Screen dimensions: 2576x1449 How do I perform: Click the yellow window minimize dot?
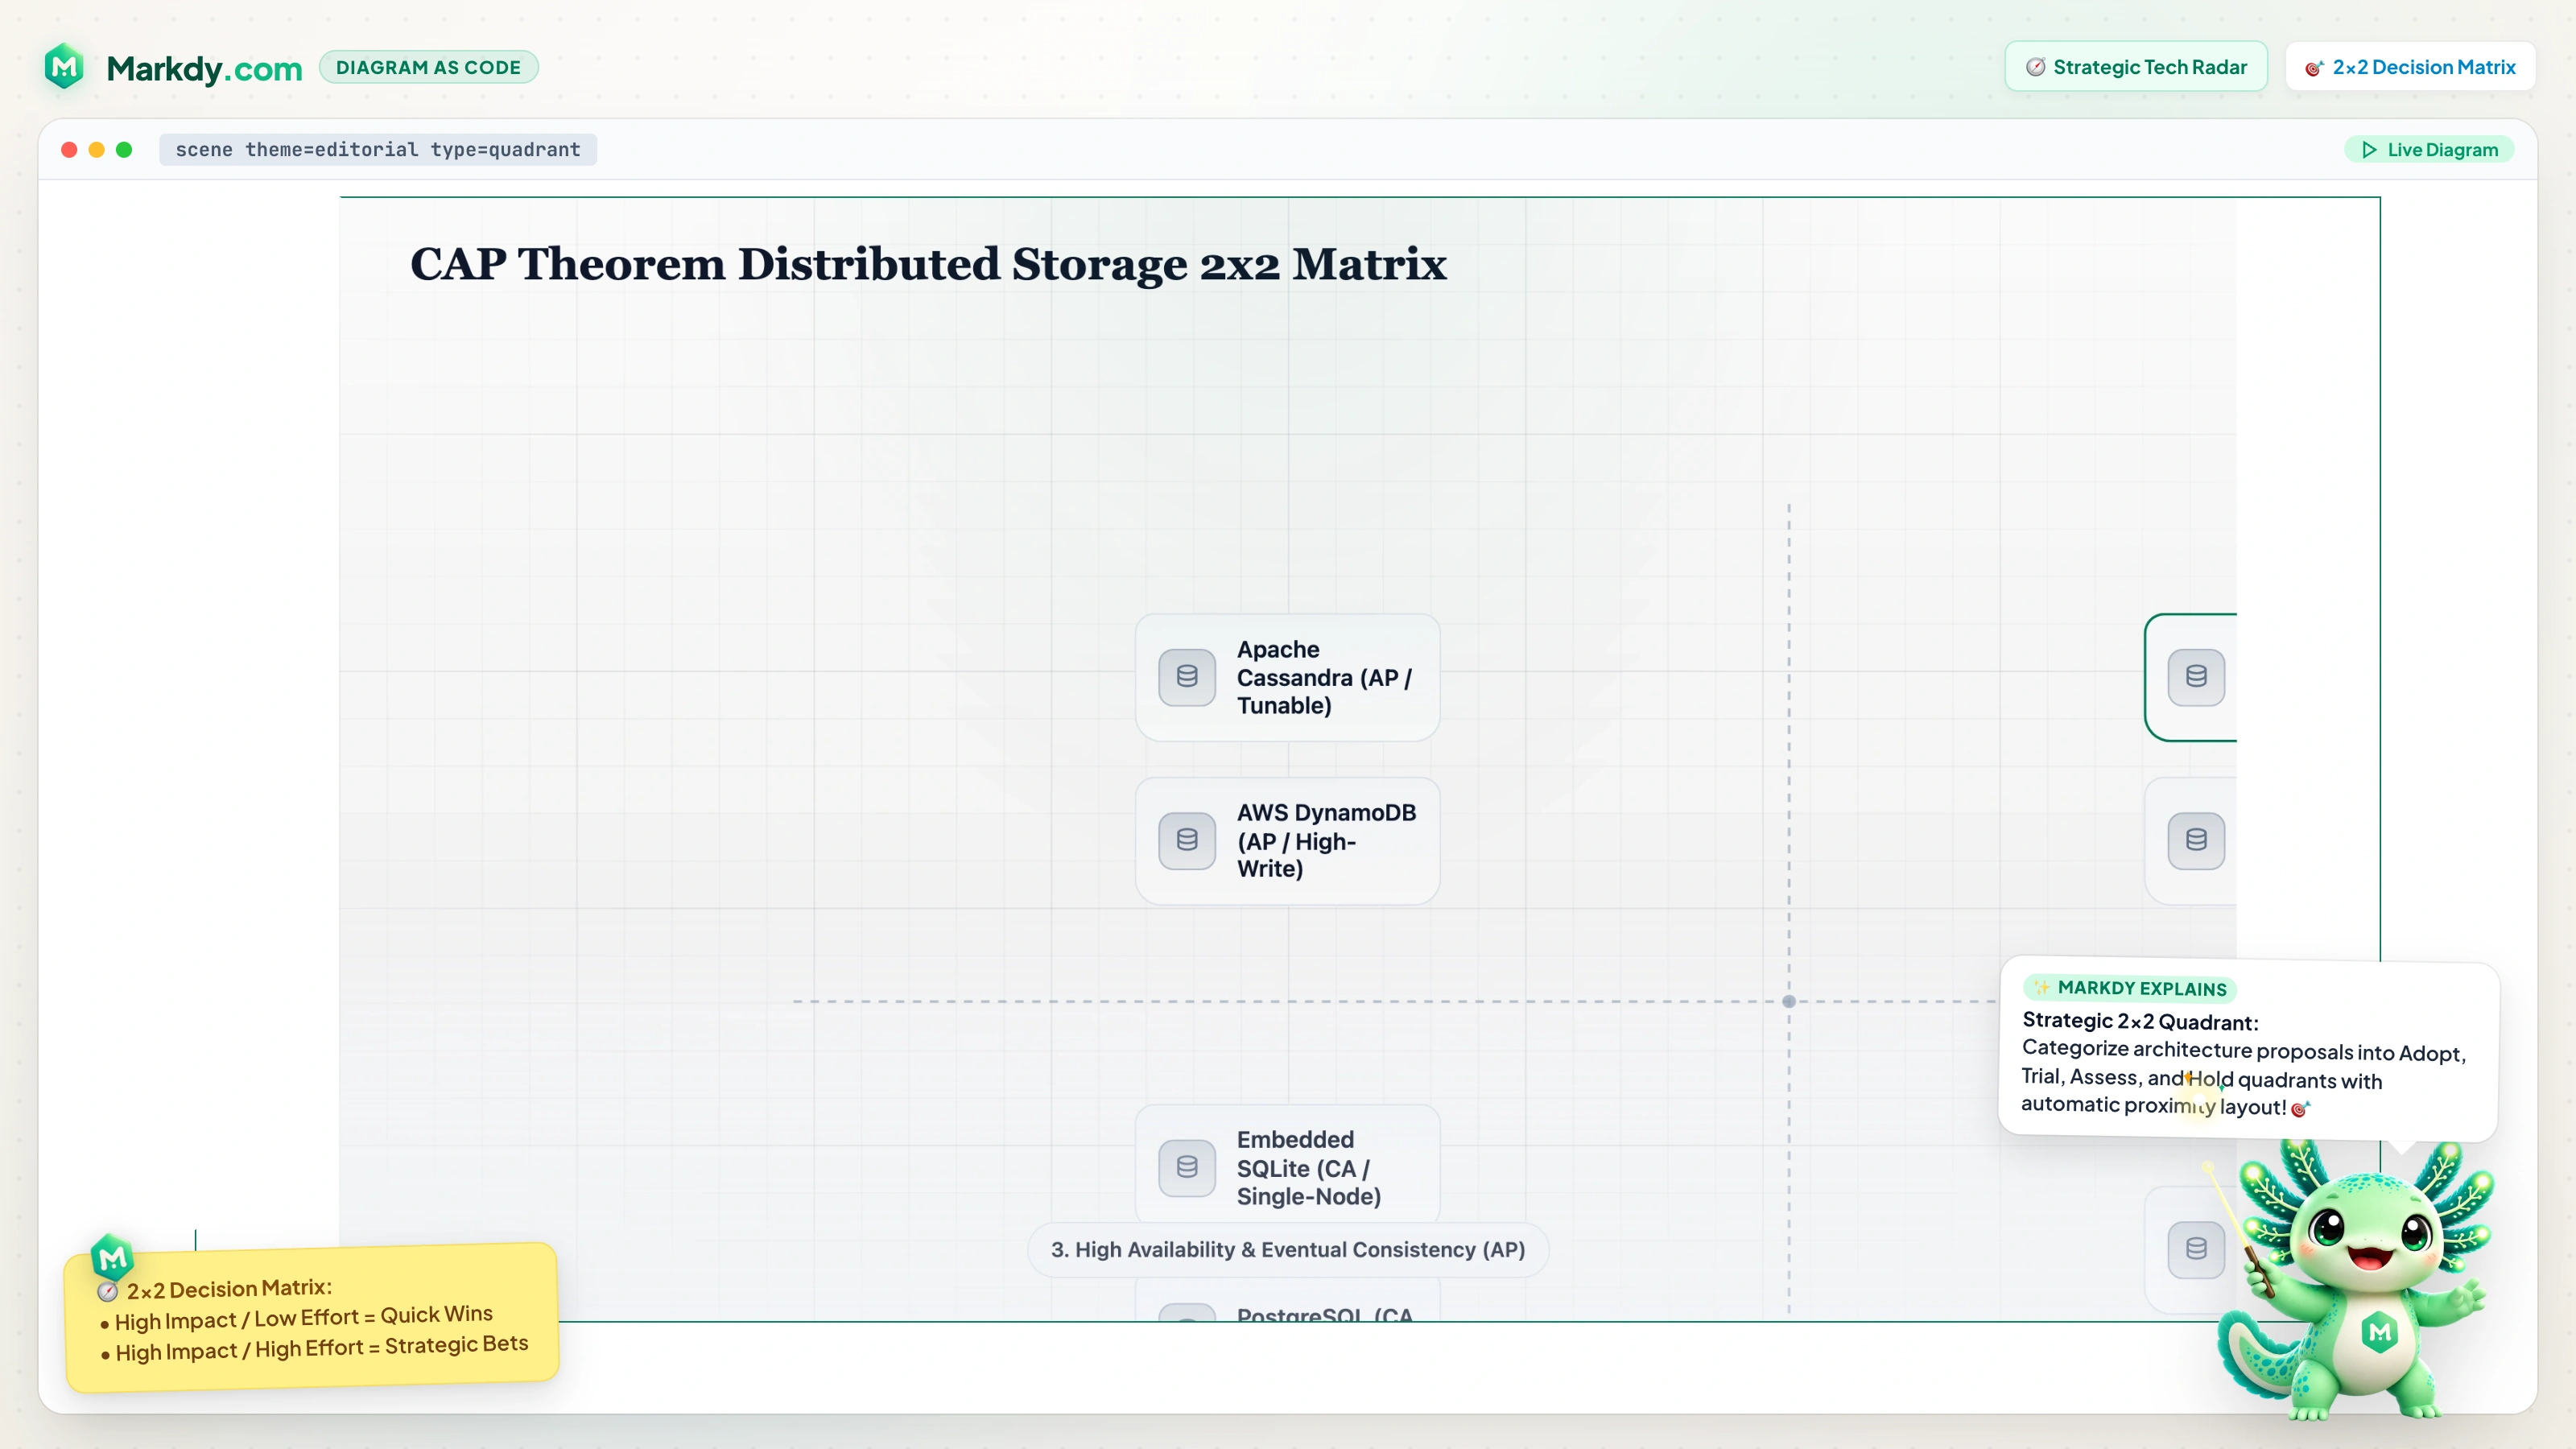click(x=96, y=150)
